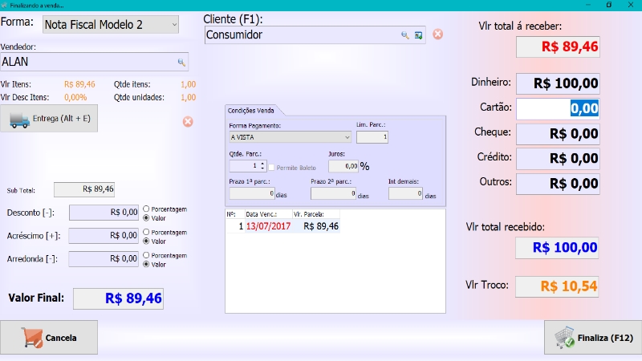Select Valor option for Arredonda

(x=146, y=264)
